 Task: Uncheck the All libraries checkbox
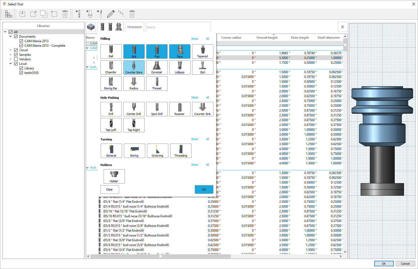coord(11,32)
